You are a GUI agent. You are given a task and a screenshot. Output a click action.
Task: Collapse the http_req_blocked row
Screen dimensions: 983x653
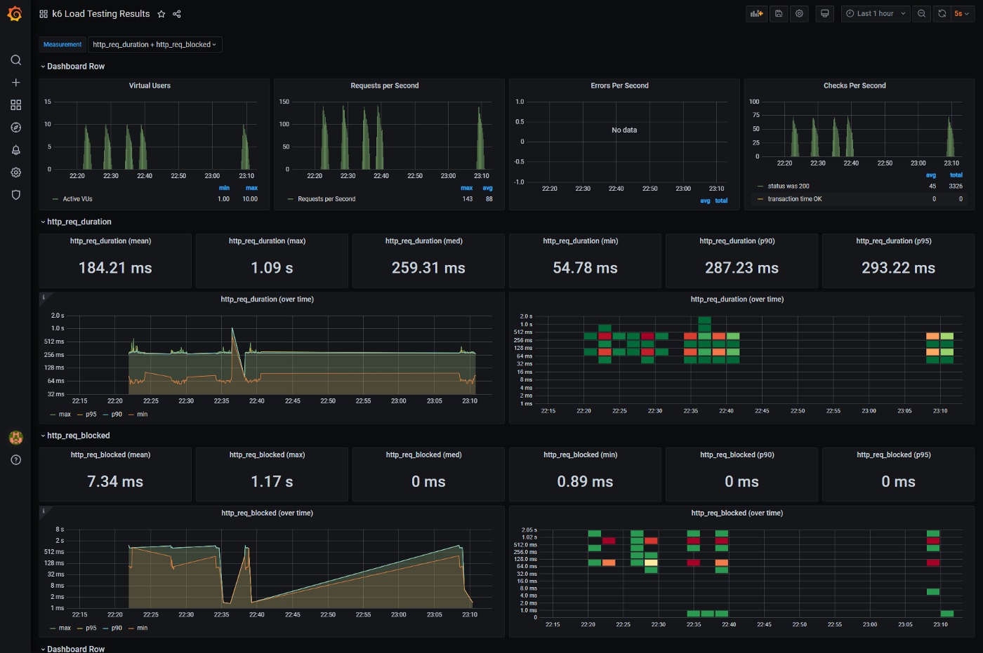coord(75,436)
